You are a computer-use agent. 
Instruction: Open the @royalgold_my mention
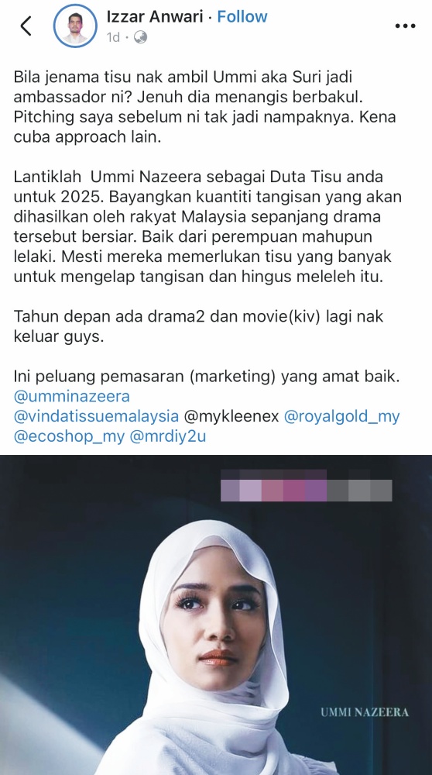[x=341, y=416]
